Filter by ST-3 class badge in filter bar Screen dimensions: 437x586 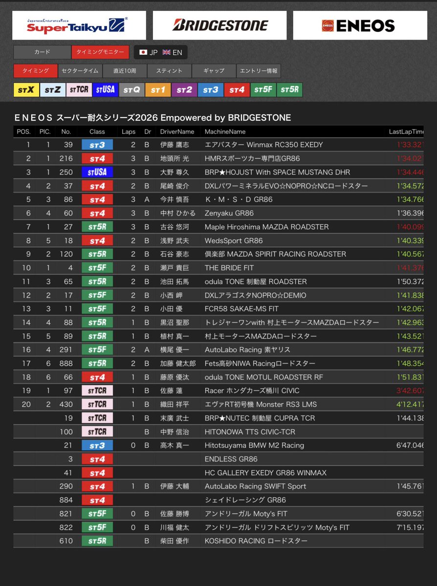[211, 90]
